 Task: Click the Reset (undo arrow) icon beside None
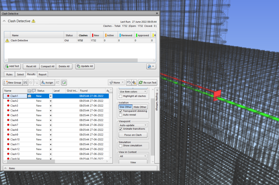pyautogui.click(x=128, y=83)
